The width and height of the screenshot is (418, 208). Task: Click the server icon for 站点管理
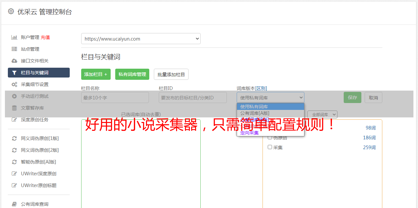point(14,49)
